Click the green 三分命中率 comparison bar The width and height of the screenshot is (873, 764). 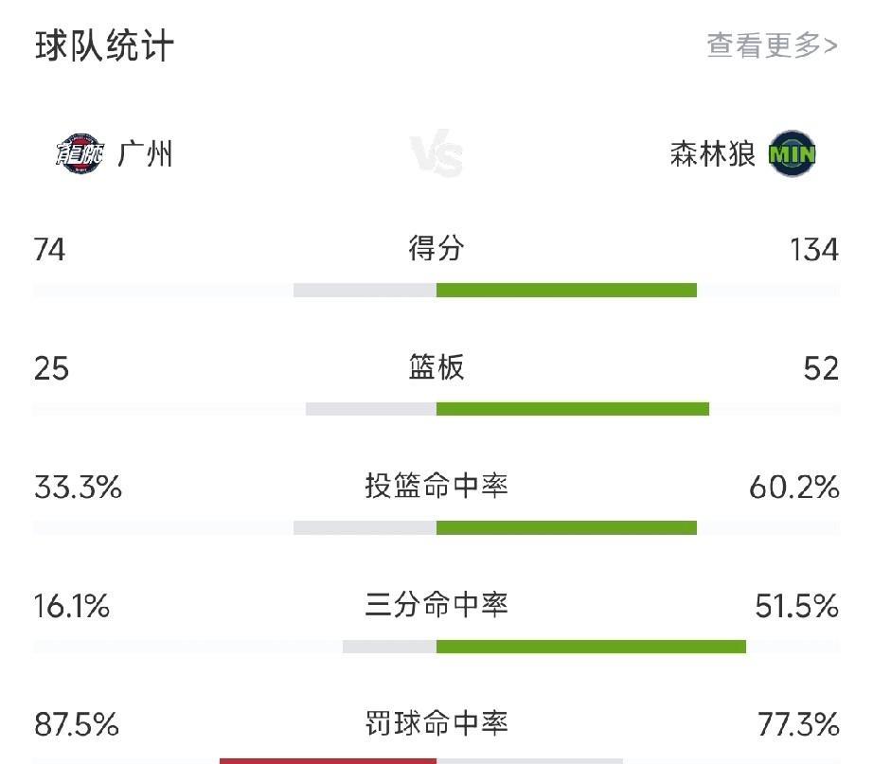[x=591, y=647]
